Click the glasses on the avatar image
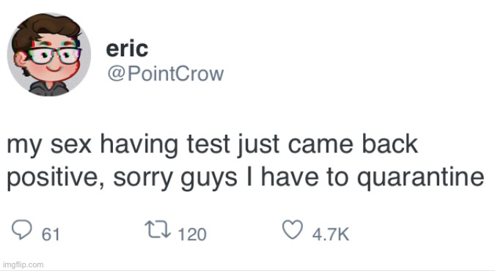495x271 pixels. (x=56, y=56)
